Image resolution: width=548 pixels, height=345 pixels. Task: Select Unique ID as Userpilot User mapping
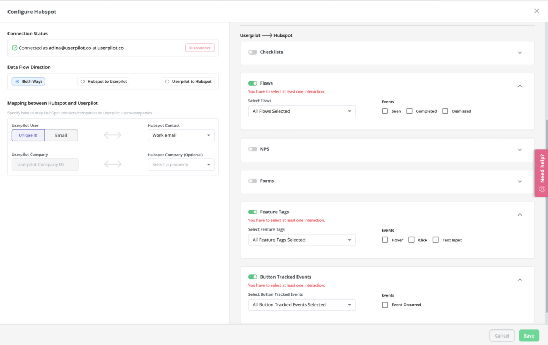[x=28, y=135]
